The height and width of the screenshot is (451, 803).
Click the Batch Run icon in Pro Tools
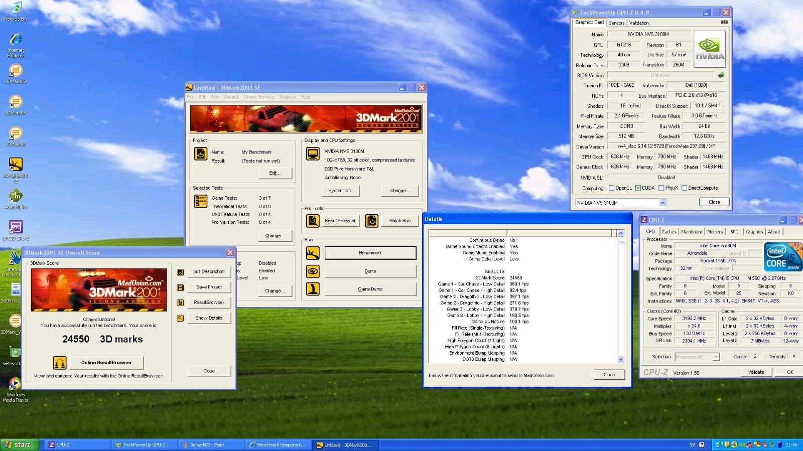click(372, 220)
